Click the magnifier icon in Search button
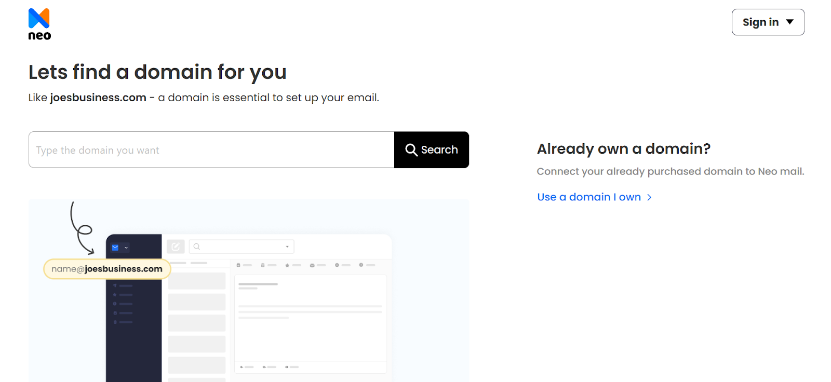The width and height of the screenshot is (831, 382). [x=411, y=150]
